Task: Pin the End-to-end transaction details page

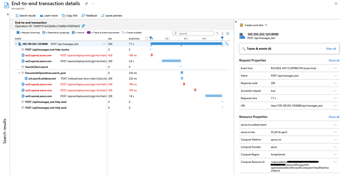Action: tap(86, 4)
